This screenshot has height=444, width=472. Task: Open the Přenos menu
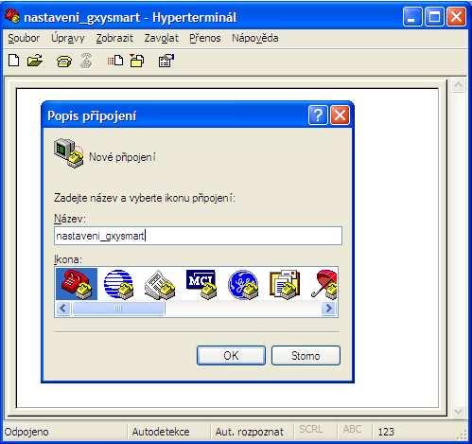[x=205, y=38]
